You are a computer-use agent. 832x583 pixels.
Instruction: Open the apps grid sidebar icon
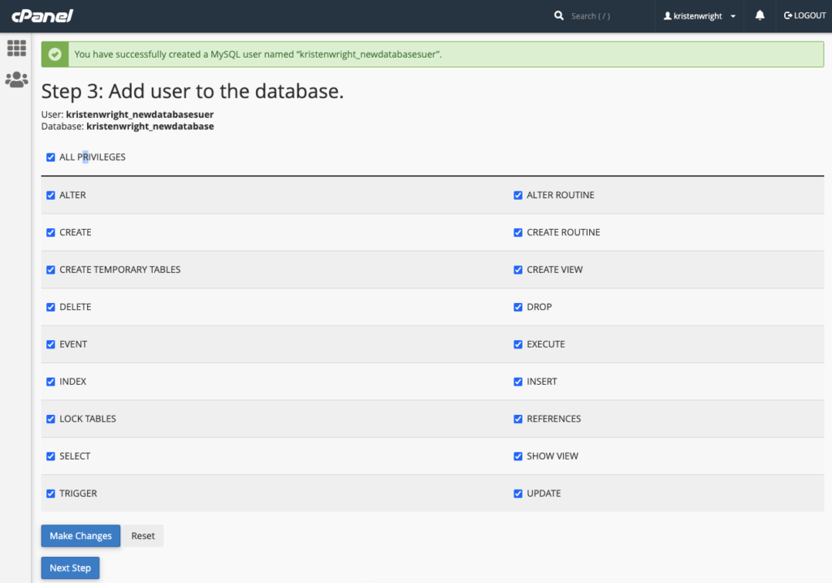[16, 48]
